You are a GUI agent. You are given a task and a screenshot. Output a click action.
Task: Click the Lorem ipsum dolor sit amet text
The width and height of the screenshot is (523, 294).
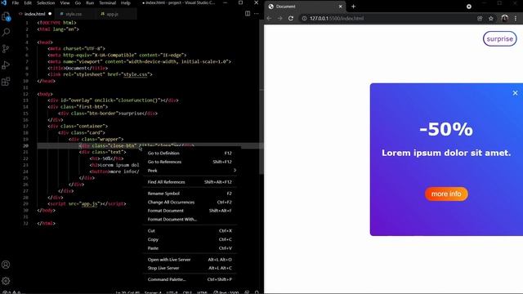click(x=446, y=153)
